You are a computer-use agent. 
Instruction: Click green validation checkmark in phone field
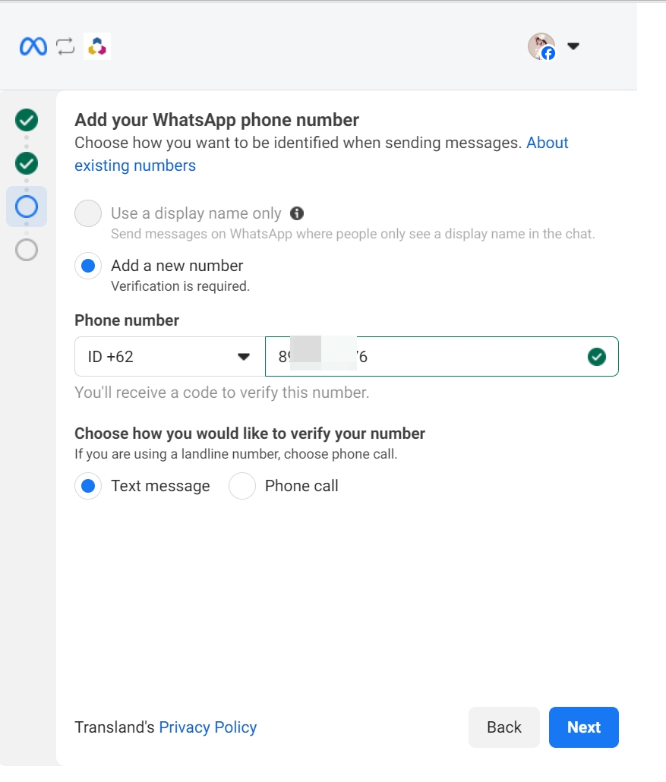click(597, 357)
